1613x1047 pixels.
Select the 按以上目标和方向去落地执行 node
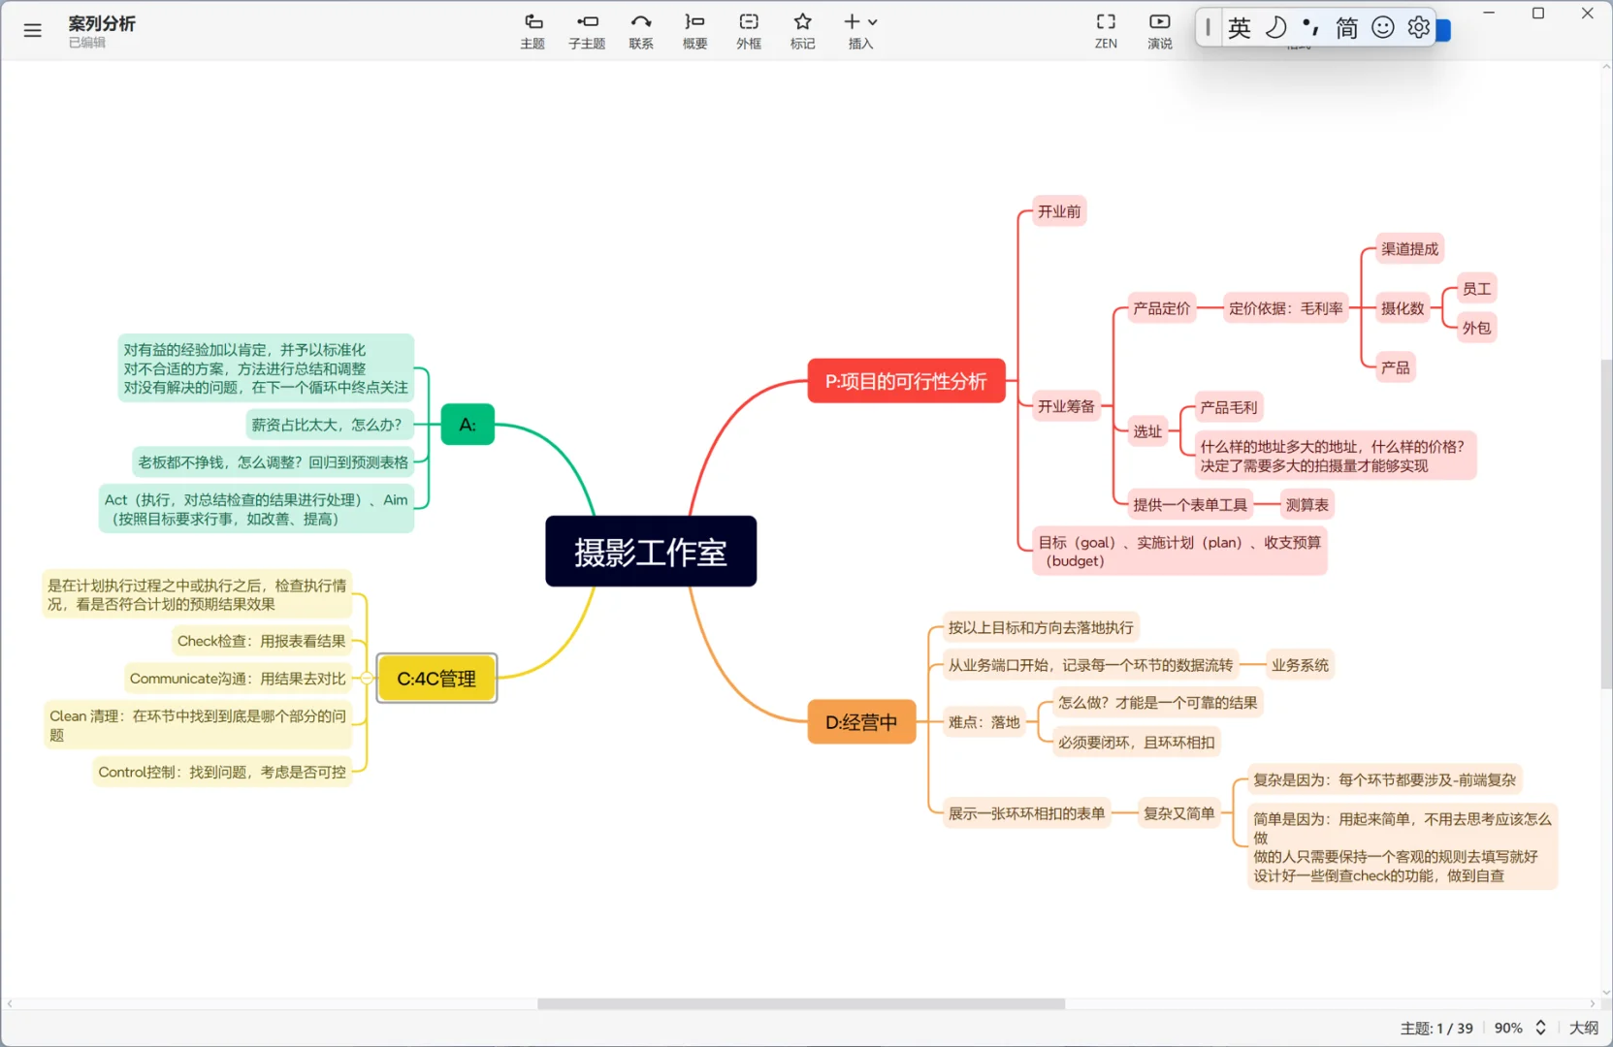pyautogui.click(x=1041, y=627)
